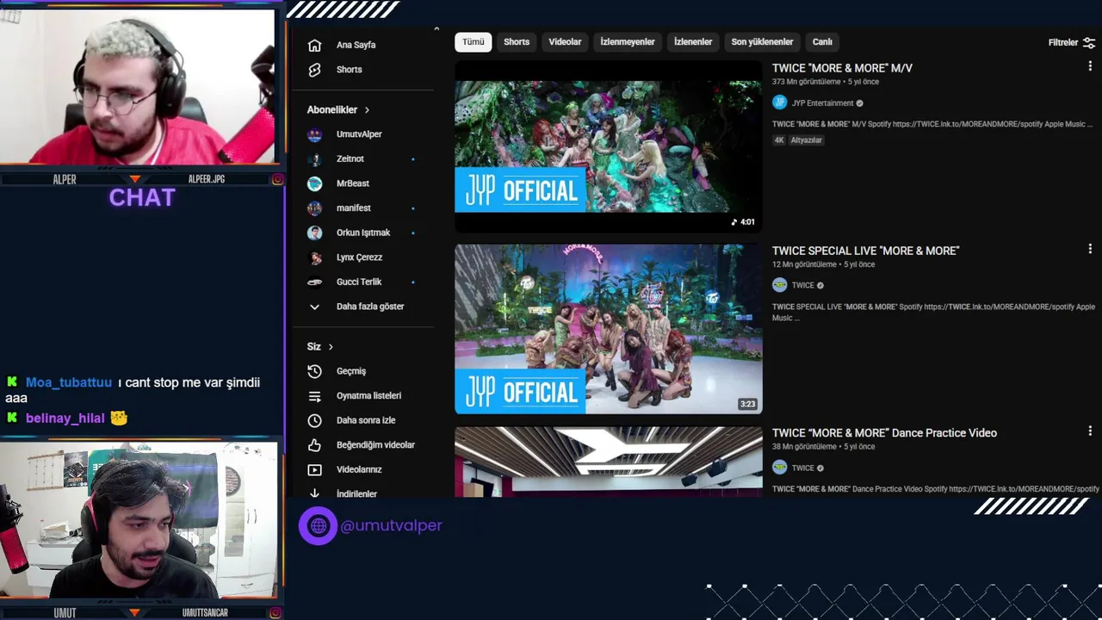1102x620 pixels.
Task: Click "12 Mn görüntüleme" view count text
Action: click(x=804, y=264)
